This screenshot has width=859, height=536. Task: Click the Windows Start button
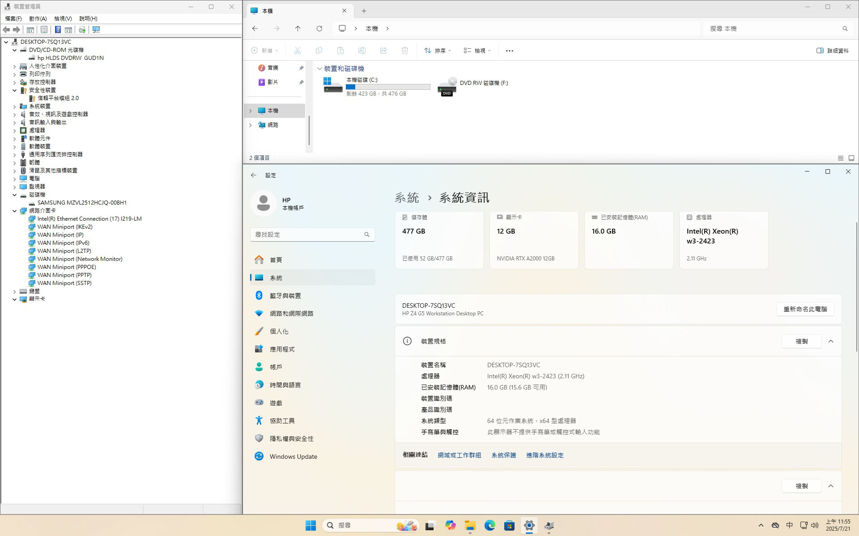311,525
